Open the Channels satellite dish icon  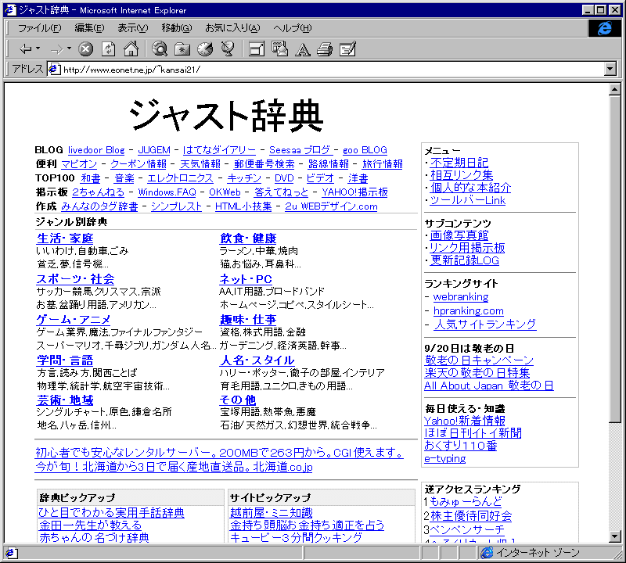[228, 49]
